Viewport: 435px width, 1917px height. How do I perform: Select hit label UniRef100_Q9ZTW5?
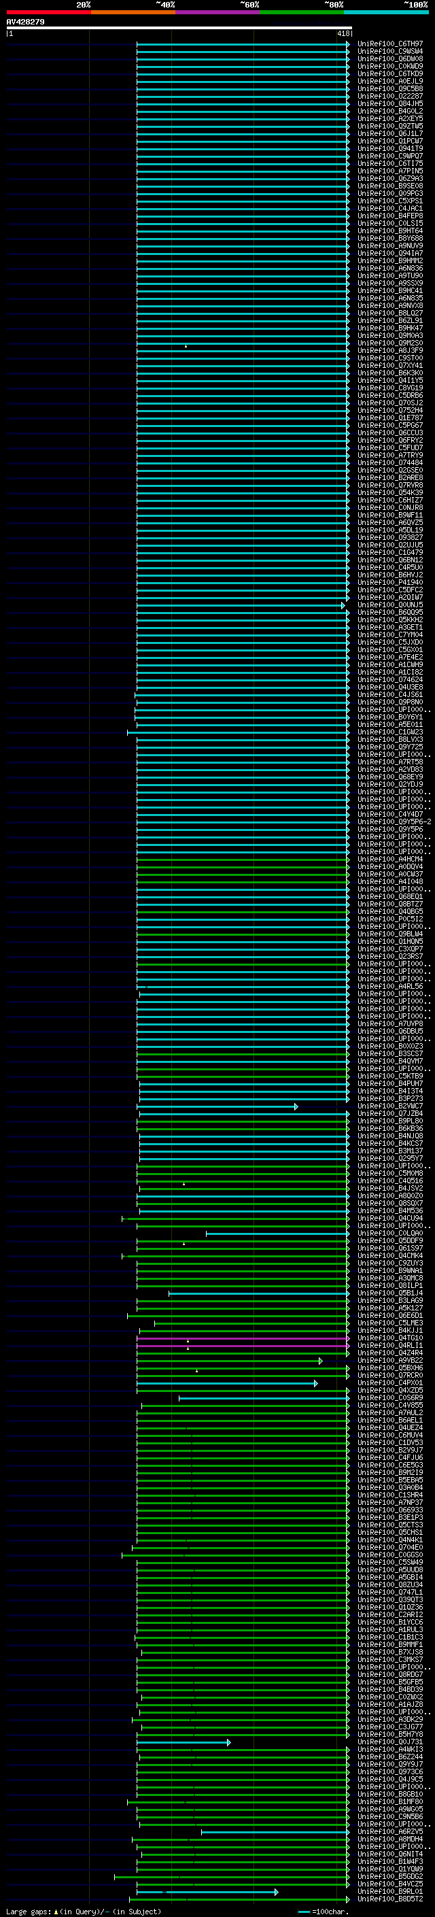tap(389, 126)
